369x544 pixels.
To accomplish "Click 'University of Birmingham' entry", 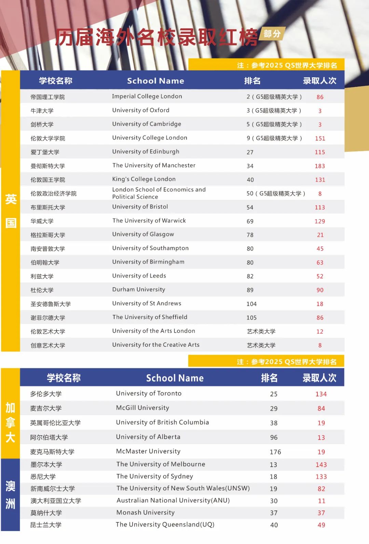I will coord(148,262).
